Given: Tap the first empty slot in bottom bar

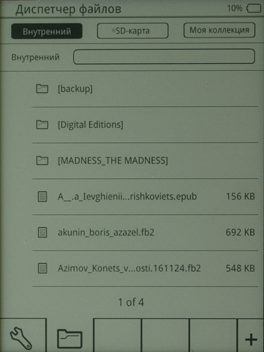Looking at the screenshot, I should (117, 335).
